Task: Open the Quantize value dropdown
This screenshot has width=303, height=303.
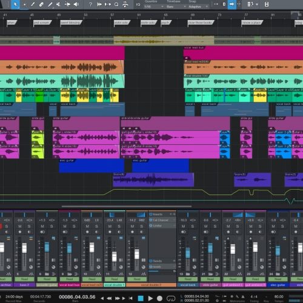Action: (153, 7)
